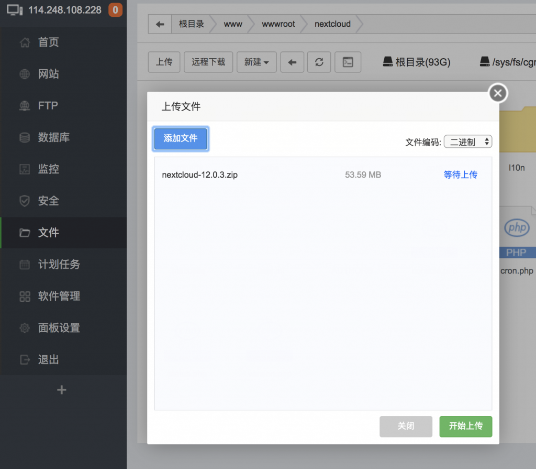The height and width of the screenshot is (469, 536).
Task: Expand the 新建 dropdown menu
Action: pyautogui.click(x=256, y=62)
